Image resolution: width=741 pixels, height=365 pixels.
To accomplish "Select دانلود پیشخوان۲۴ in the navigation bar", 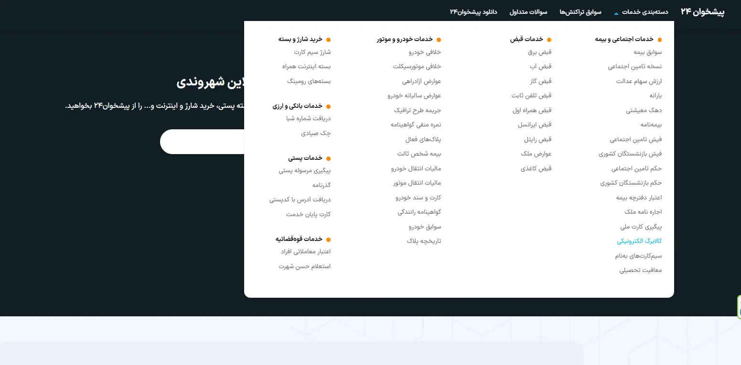I will point(473,12).
